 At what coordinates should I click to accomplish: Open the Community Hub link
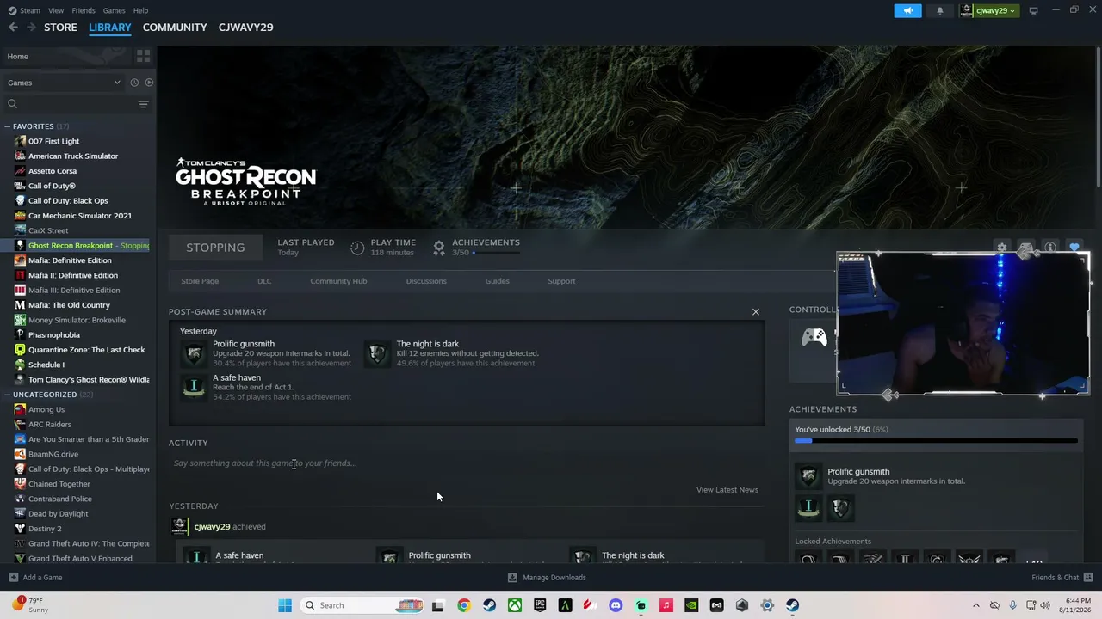(338, 281)
